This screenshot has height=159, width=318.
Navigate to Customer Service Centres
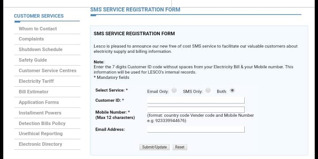tap(48, 70)
